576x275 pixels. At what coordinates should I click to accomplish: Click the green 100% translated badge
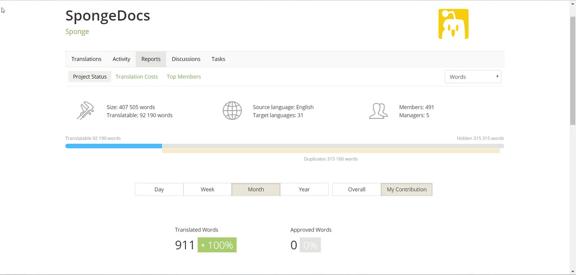coord(217,245)
